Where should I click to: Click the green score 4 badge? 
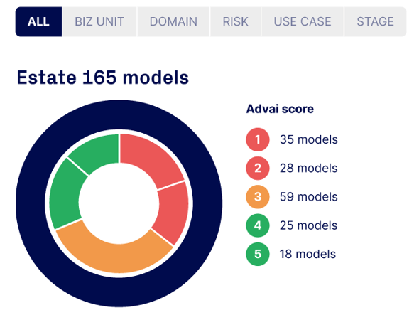tap(258, 225)
